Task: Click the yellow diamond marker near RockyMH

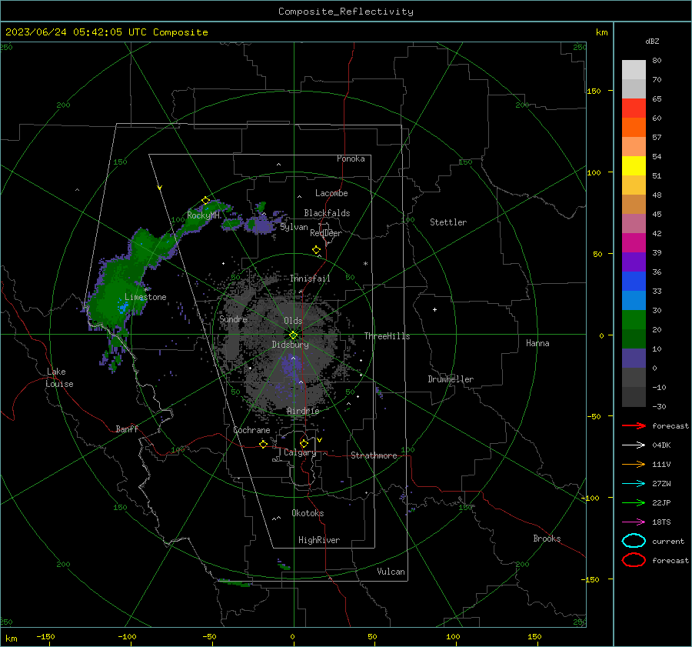Action: 205,201
